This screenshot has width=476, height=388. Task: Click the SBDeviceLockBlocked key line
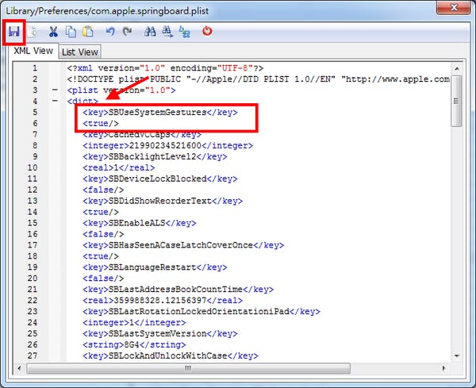tap(160, 179)
